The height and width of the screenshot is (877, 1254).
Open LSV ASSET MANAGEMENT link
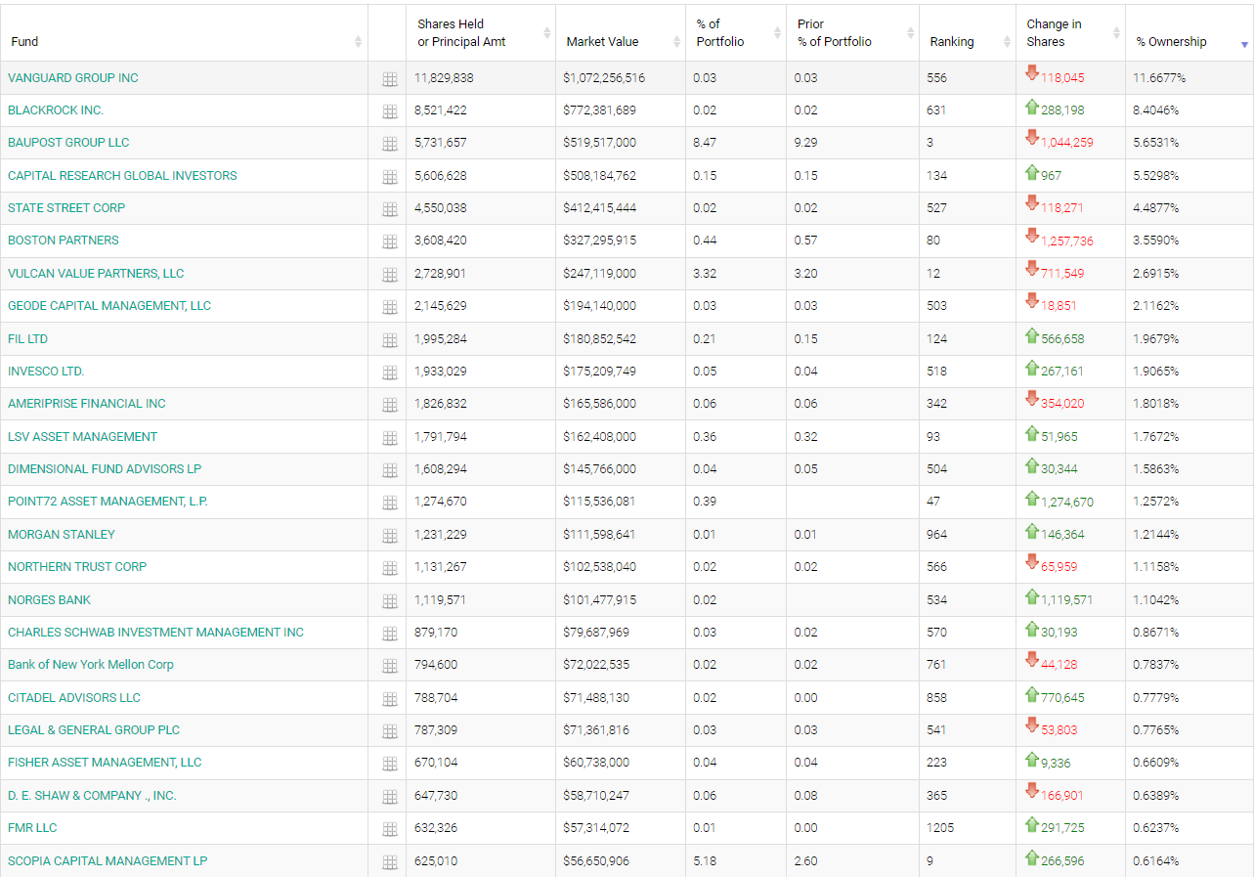(x=82, y=437)
